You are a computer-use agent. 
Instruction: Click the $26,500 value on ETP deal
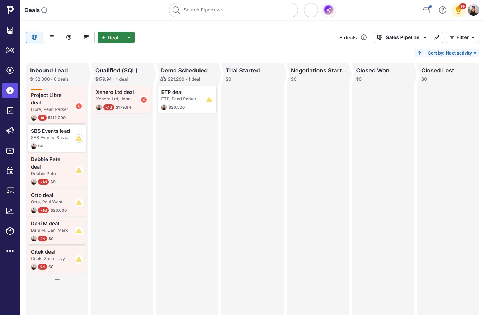[176, 107]
